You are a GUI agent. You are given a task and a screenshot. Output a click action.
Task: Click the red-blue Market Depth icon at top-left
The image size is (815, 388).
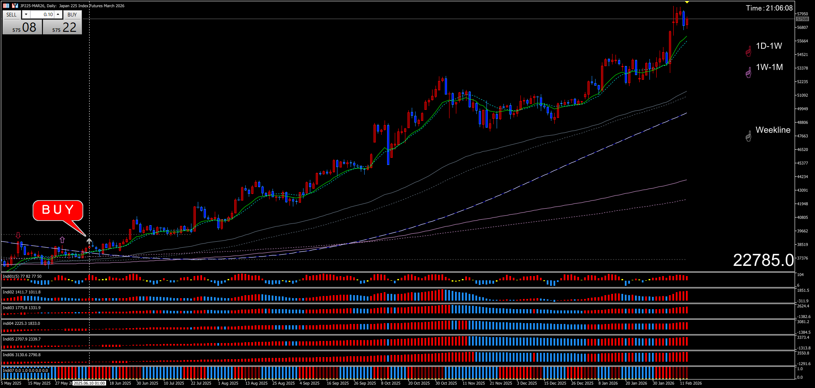(6, 6)
